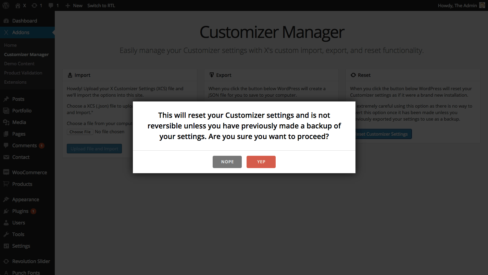Click the Export icon in its panel header
Image resolution: width=488 pixels, height=275 pixels.
(x=211, y=75)
